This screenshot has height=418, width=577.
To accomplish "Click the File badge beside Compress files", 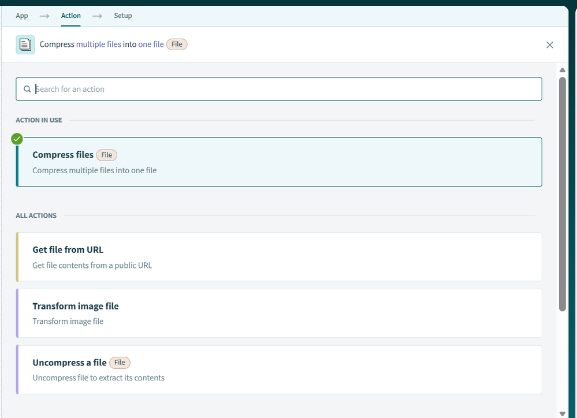I will tap(106, 155).
